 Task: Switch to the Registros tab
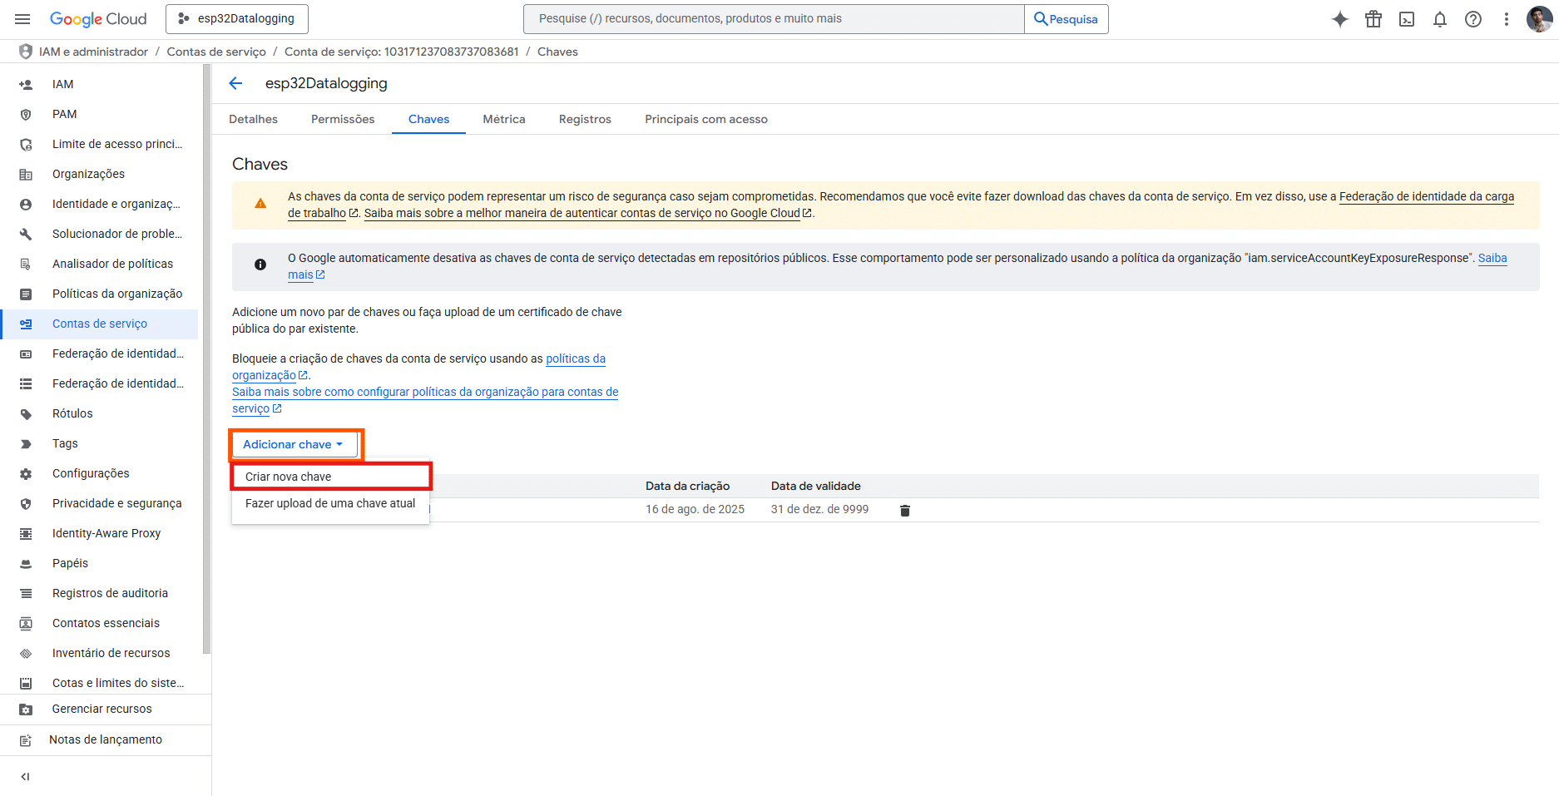585,120
